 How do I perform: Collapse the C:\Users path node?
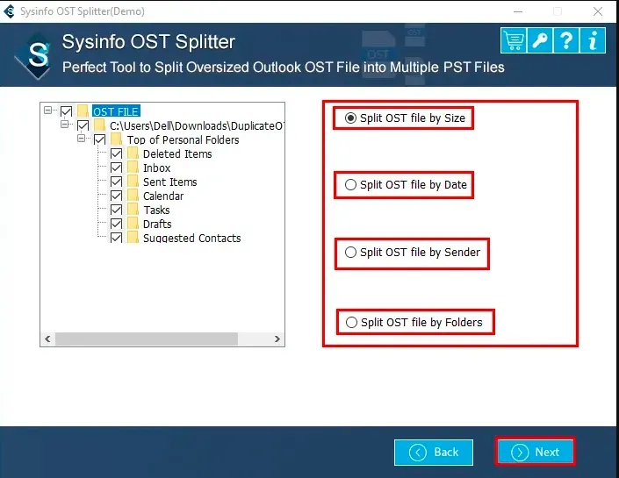[x=65, y=125]
